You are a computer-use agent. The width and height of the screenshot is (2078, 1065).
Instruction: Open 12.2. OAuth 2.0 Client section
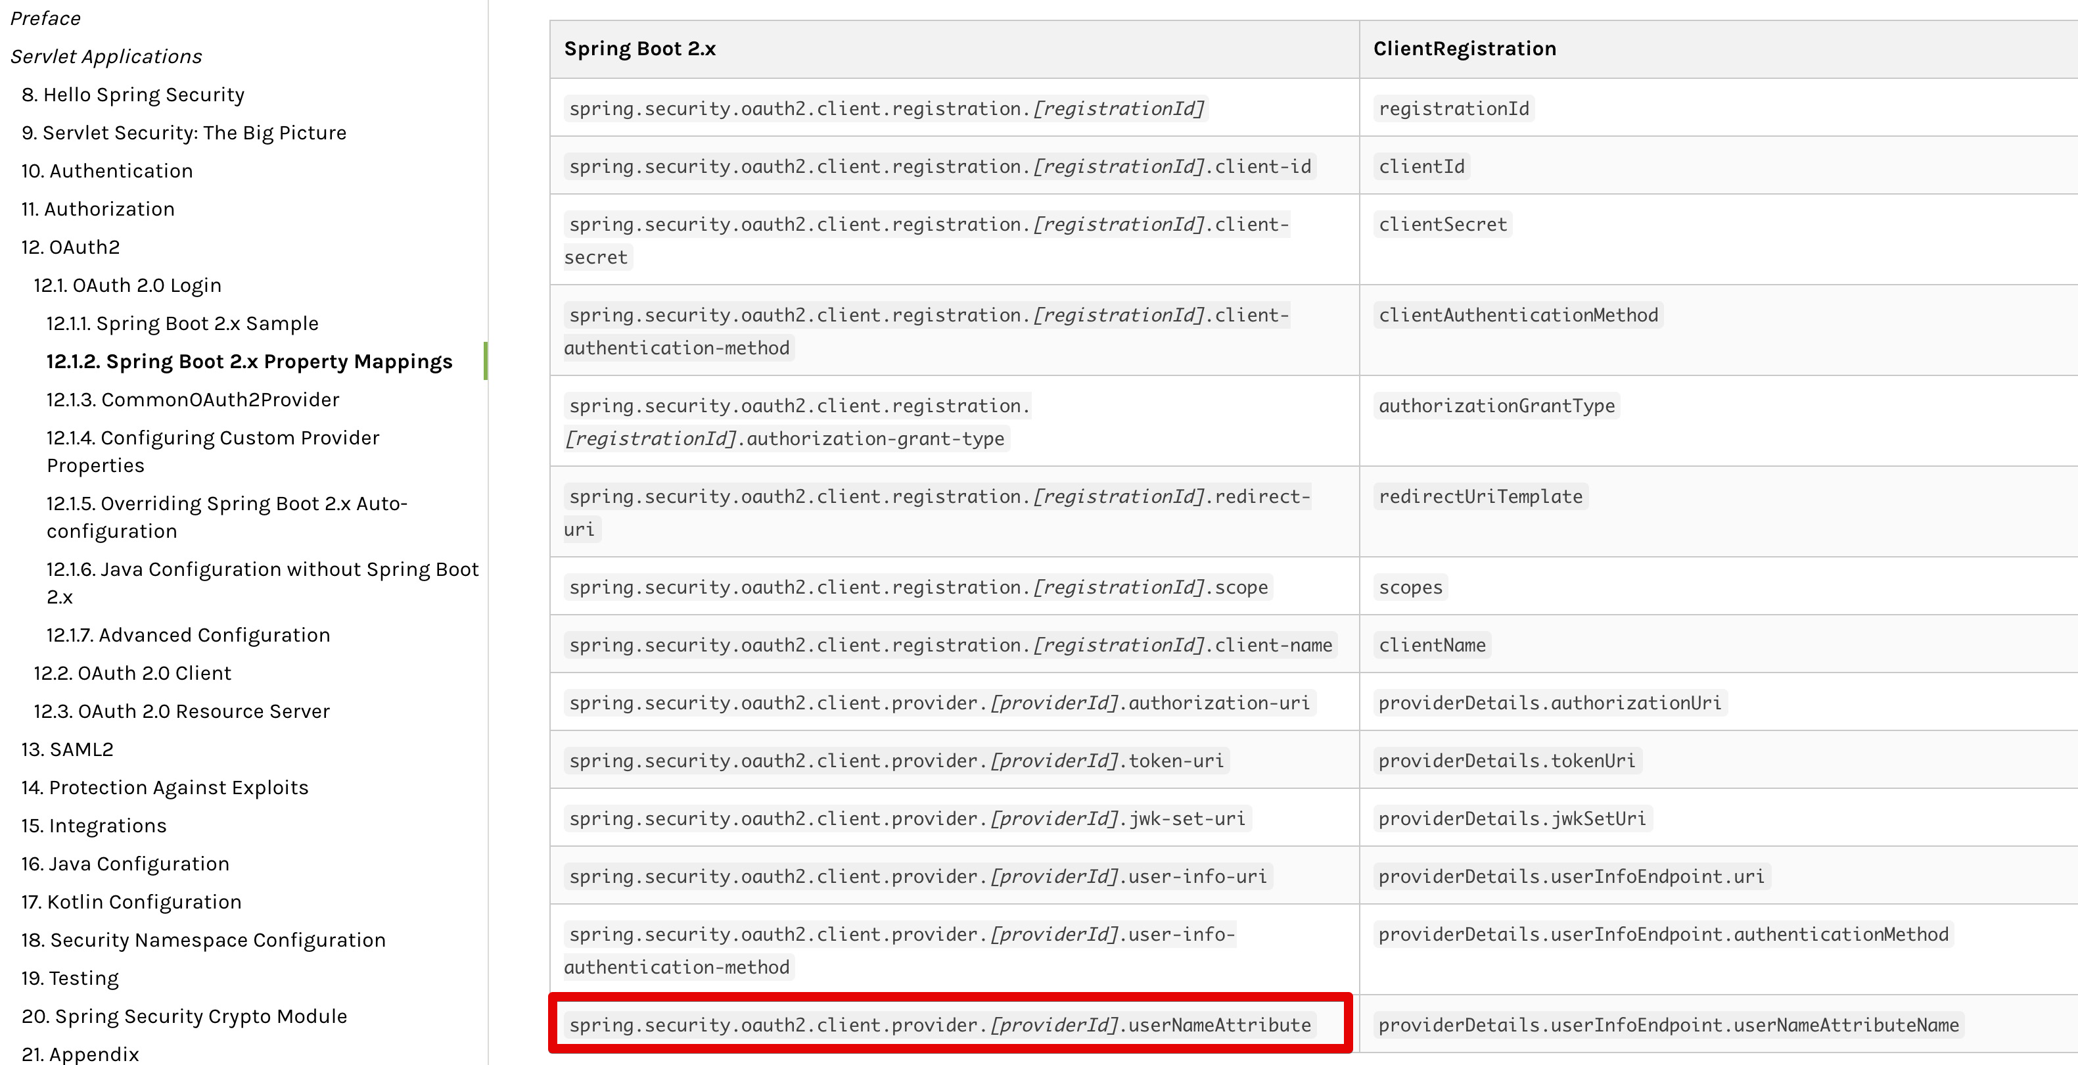(x=132, y=673)
